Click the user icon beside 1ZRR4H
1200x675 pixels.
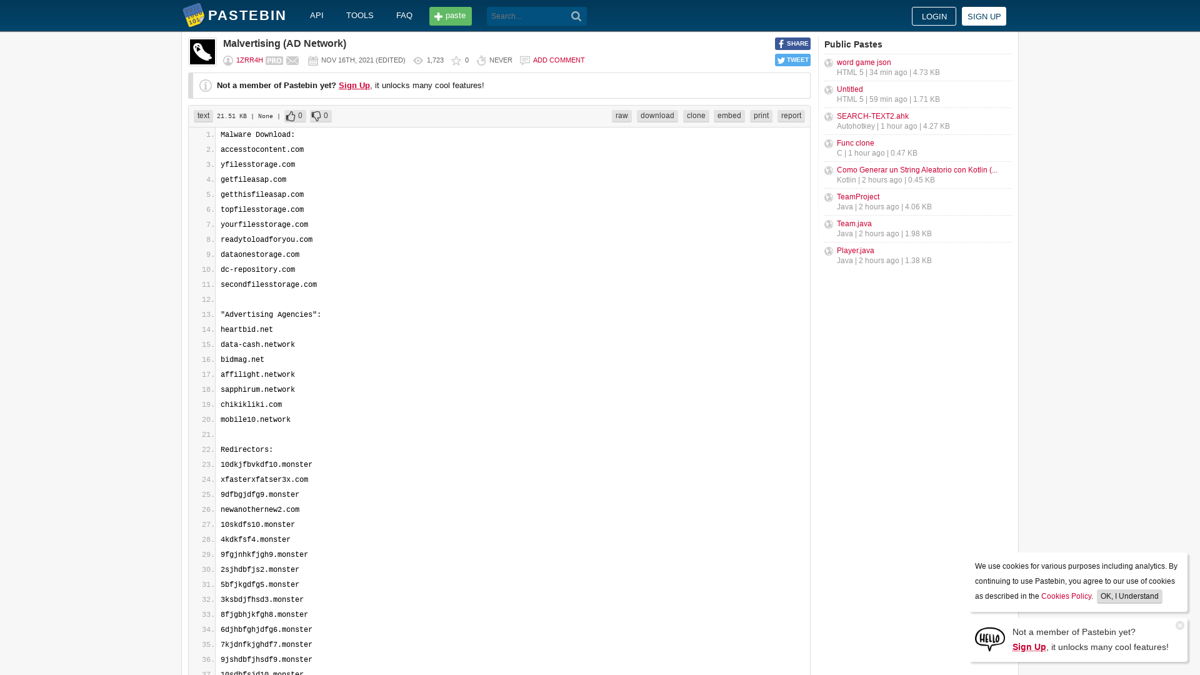228,61
